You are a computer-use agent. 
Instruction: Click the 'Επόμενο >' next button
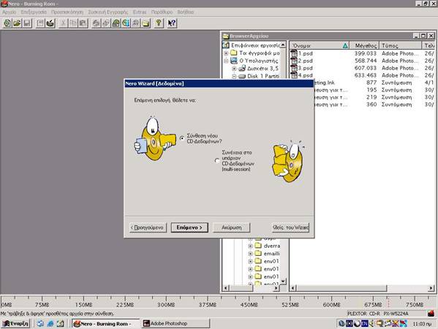(x=189, y=227)
